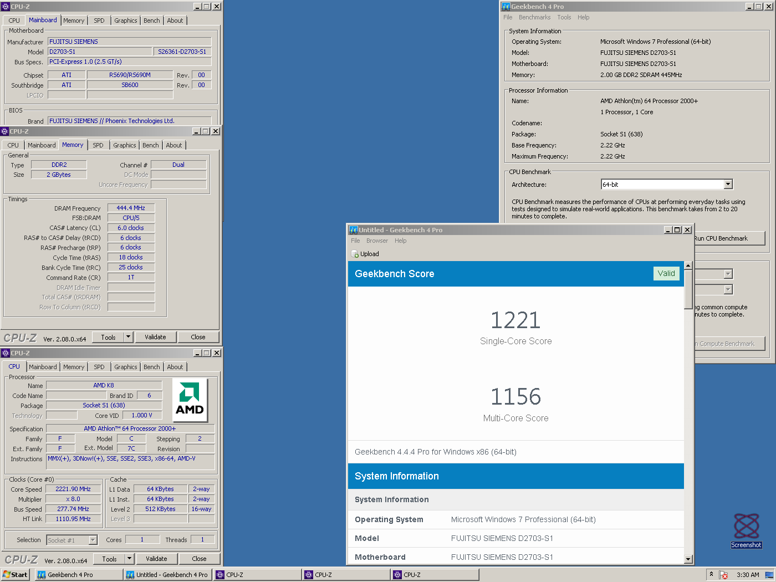Open the Benchmarks menu in Geekbench 4 Pro
776x582 pixels.
[x=534, y=17]
